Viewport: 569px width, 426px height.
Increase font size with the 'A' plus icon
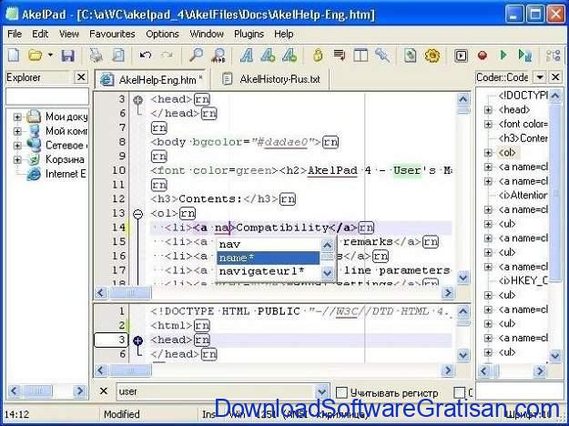269,56
